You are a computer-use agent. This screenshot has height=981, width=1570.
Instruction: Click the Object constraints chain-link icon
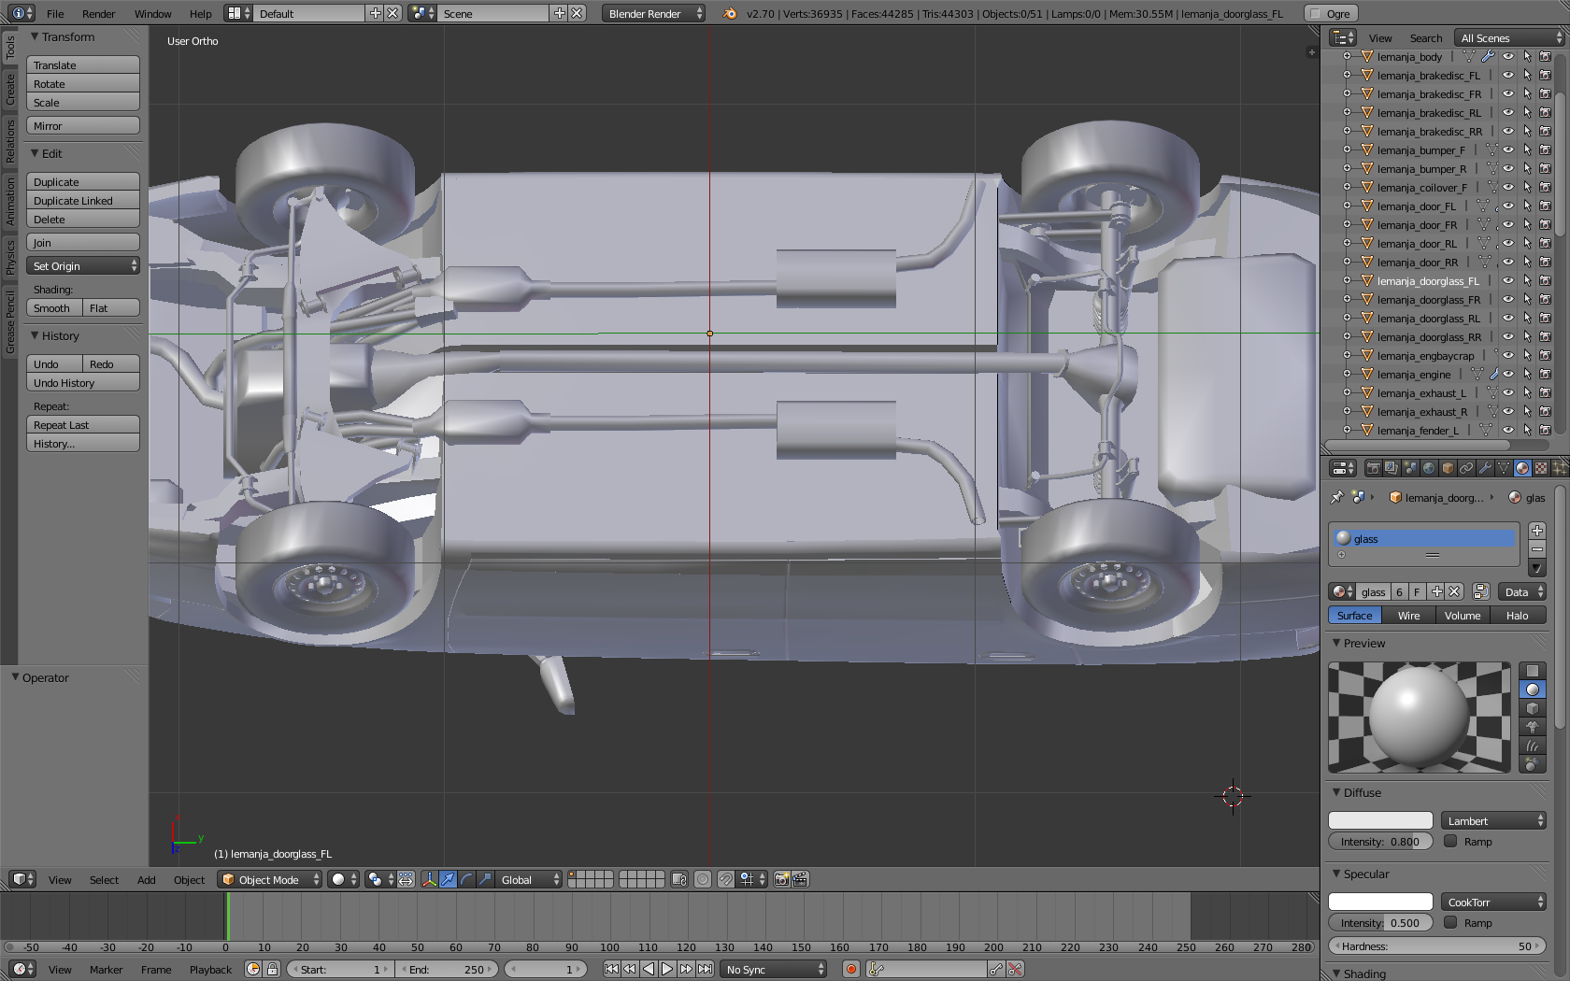(1466, 468)
